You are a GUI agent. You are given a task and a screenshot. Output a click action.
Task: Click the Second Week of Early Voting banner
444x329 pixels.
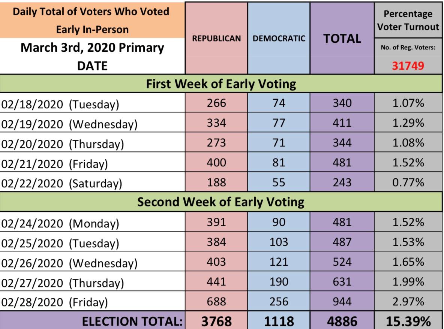[x=221, y=202]
